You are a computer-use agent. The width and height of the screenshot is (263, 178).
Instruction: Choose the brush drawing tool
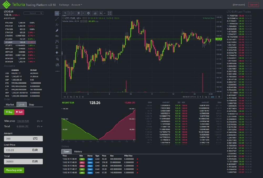(x=57, y=30)
